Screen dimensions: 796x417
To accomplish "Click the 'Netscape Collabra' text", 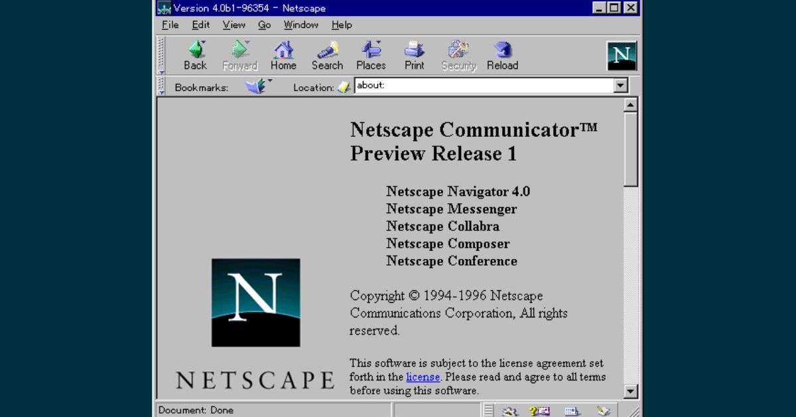I will tap(443, 226).
